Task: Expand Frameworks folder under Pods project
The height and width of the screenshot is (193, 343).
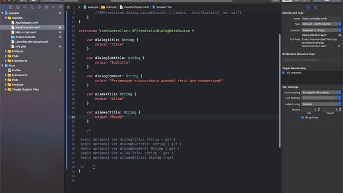Action: tap(6, 75)
